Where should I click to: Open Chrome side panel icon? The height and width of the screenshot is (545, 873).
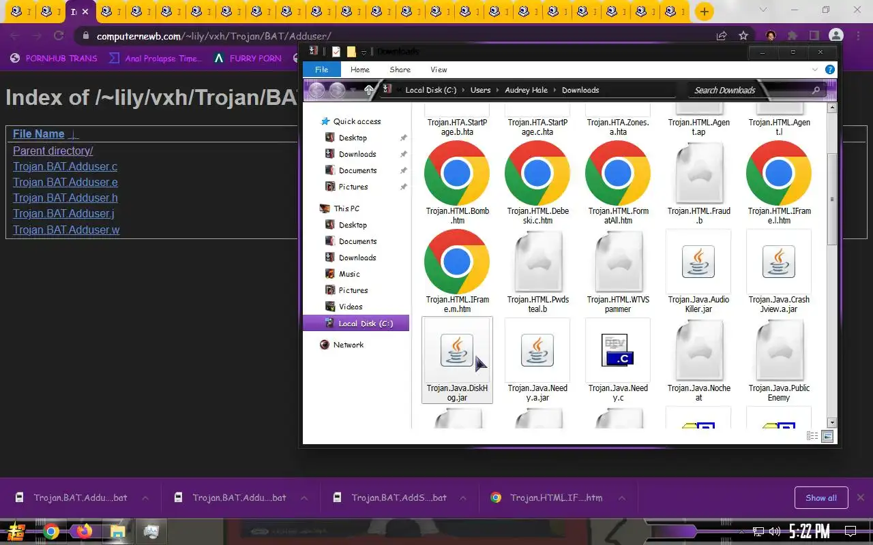[814, 36]
